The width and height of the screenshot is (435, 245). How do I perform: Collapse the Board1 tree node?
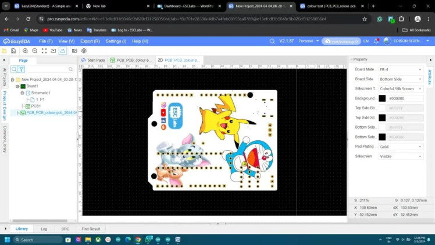click(x=17, y=86)
